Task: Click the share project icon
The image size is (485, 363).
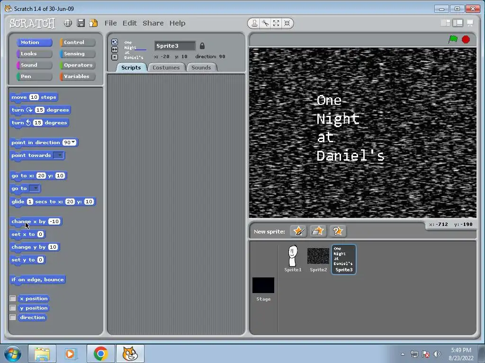Action: [x=93, y=23]
